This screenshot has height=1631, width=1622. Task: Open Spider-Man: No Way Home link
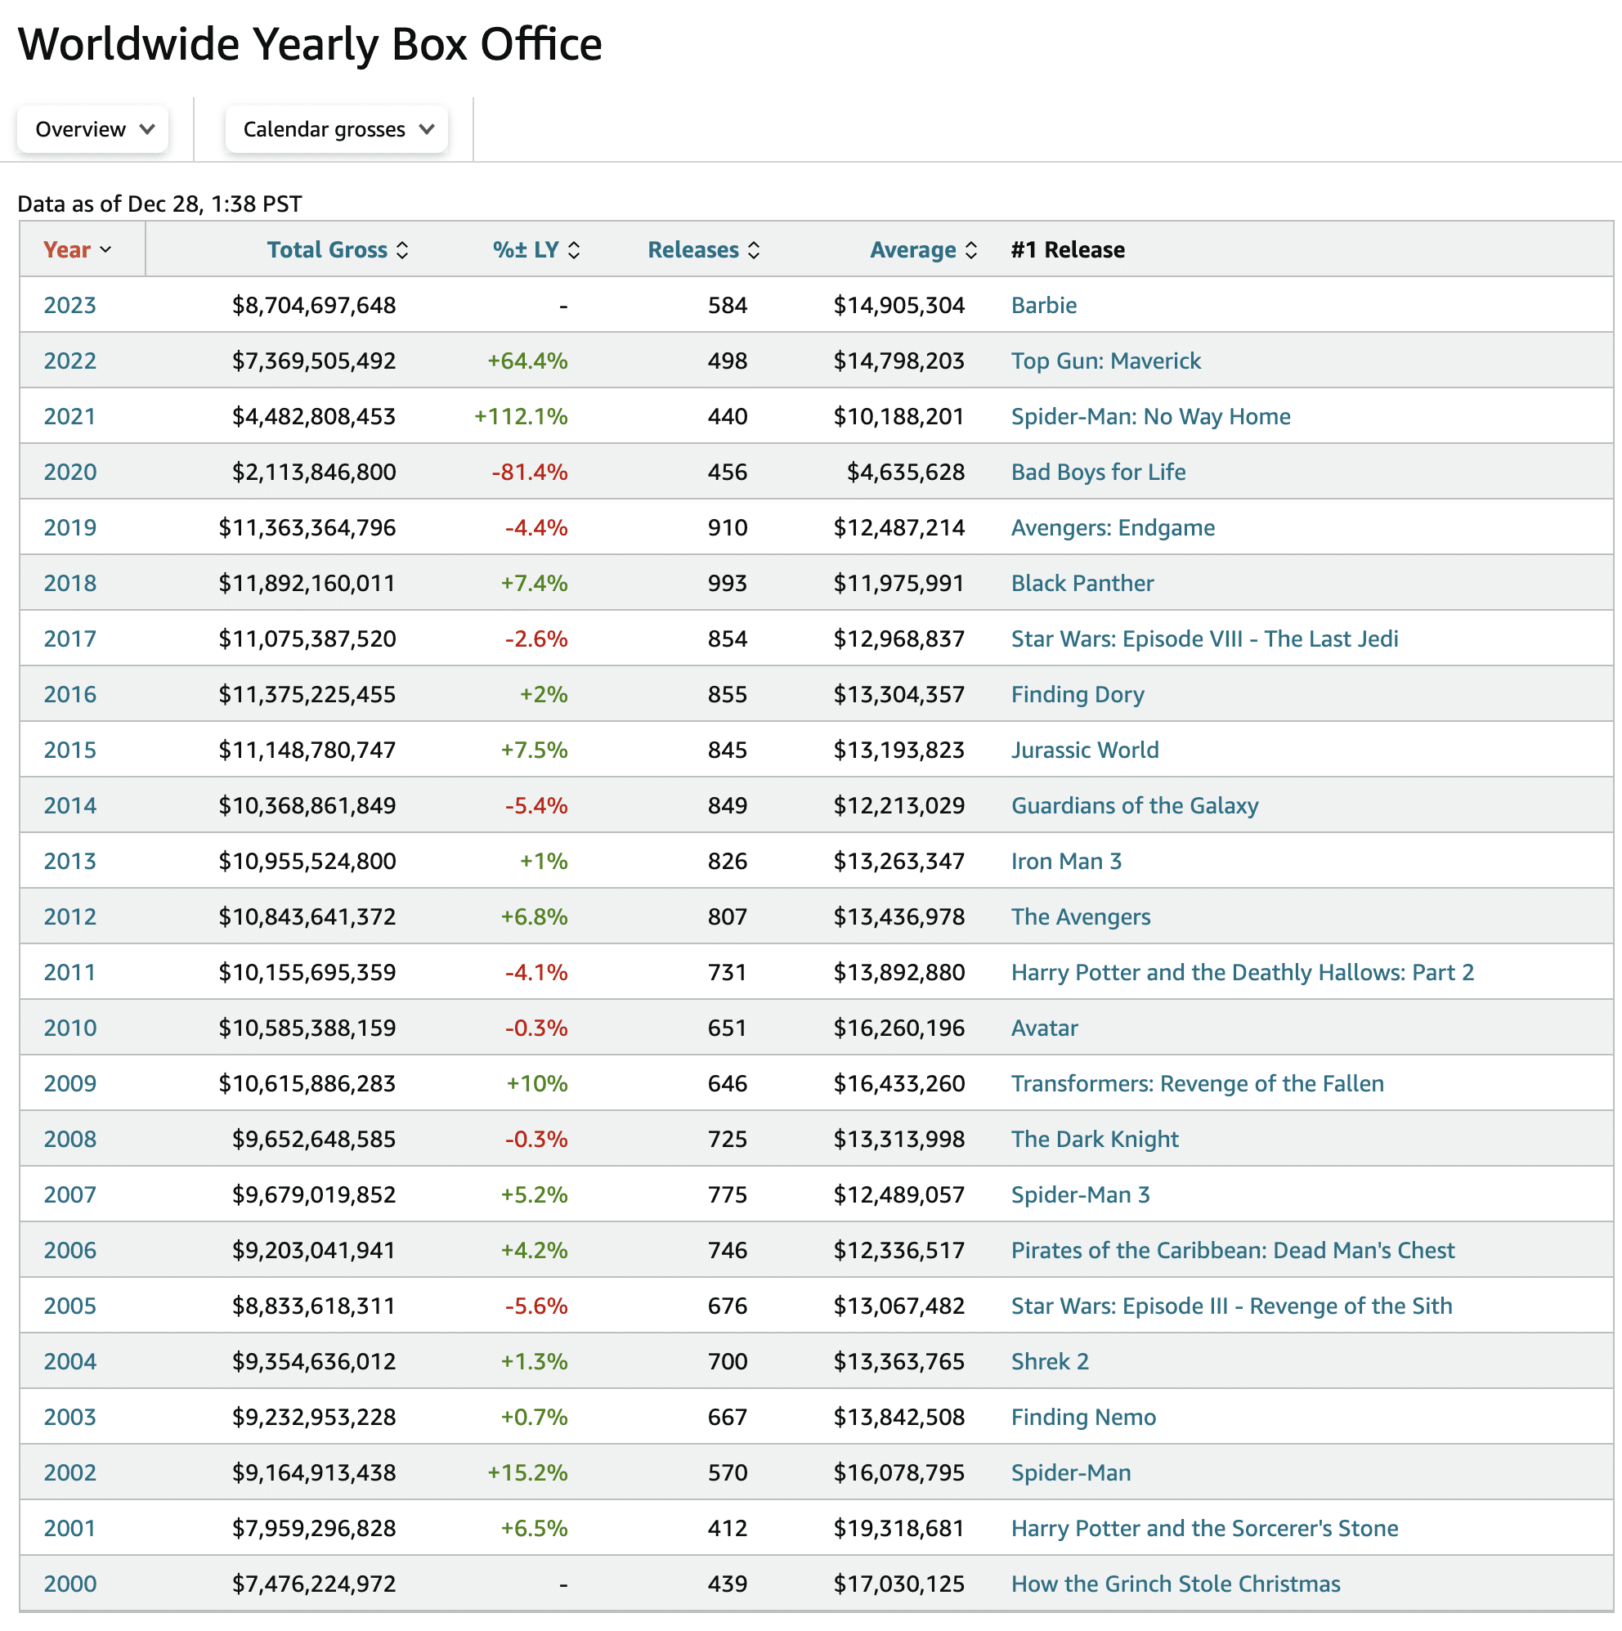pyautogui.click(x=1151, y=416)
